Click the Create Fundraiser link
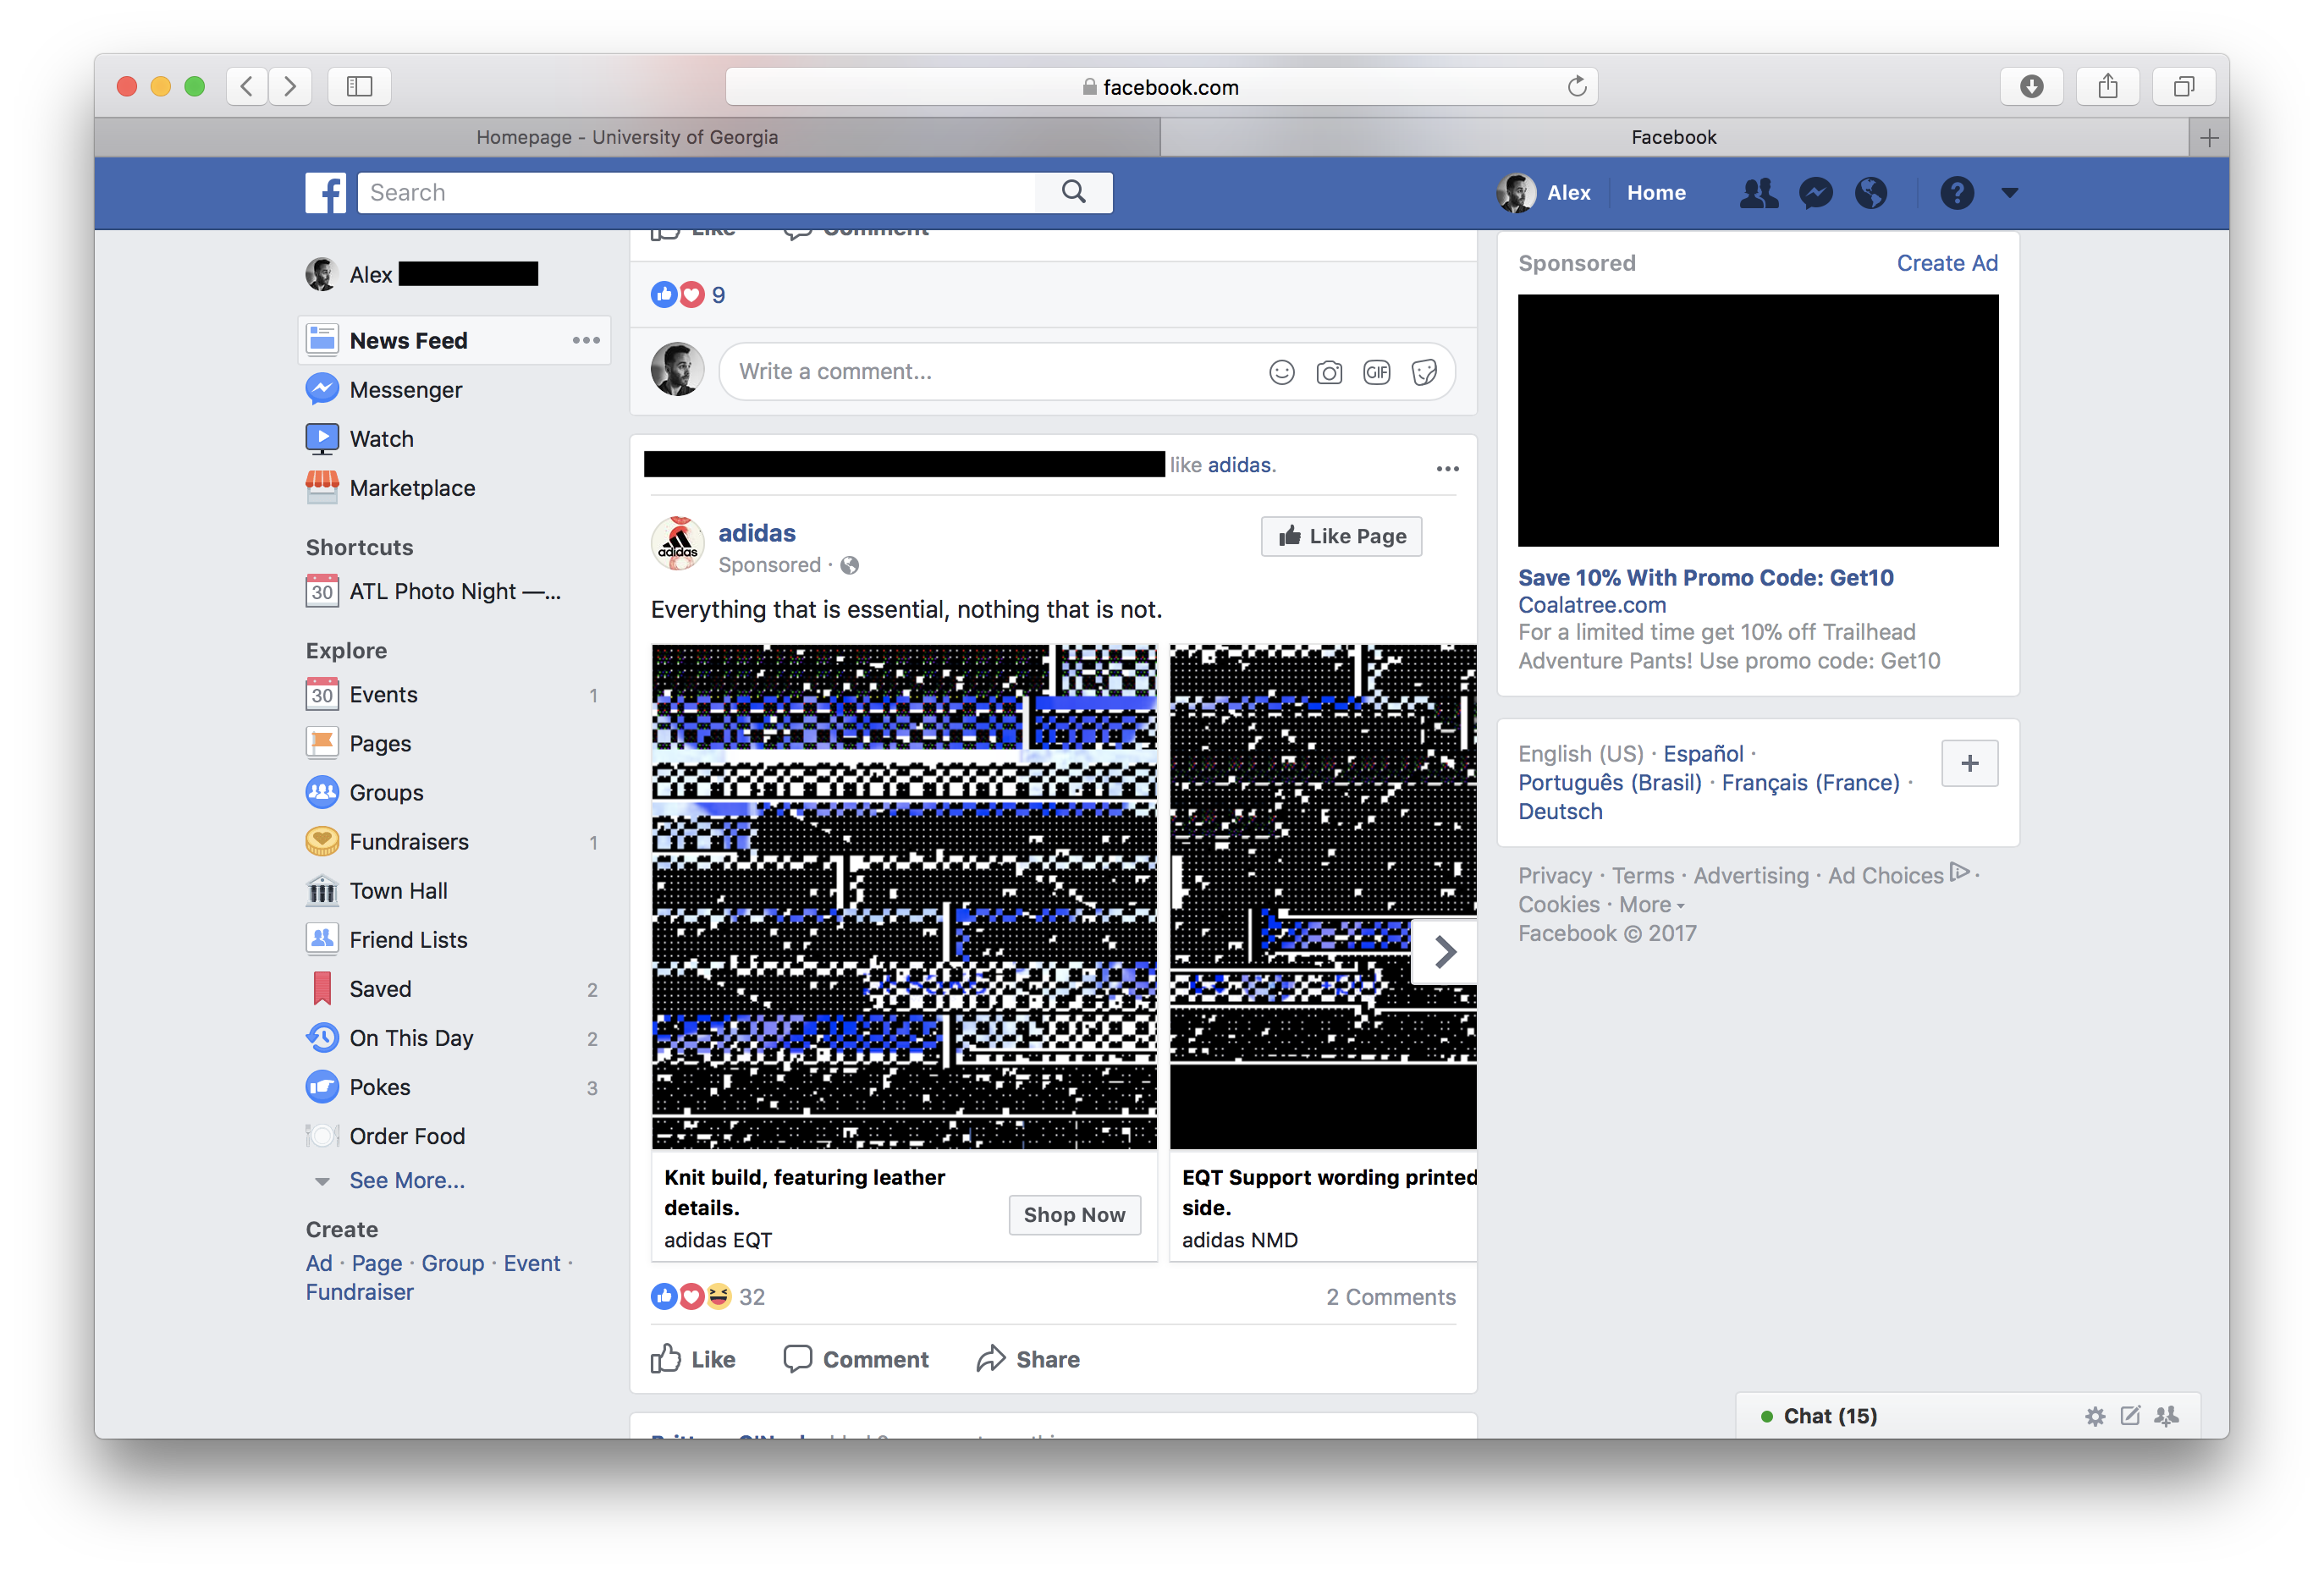Viewport: 2324px width, 1574px height. point(359,1291)
